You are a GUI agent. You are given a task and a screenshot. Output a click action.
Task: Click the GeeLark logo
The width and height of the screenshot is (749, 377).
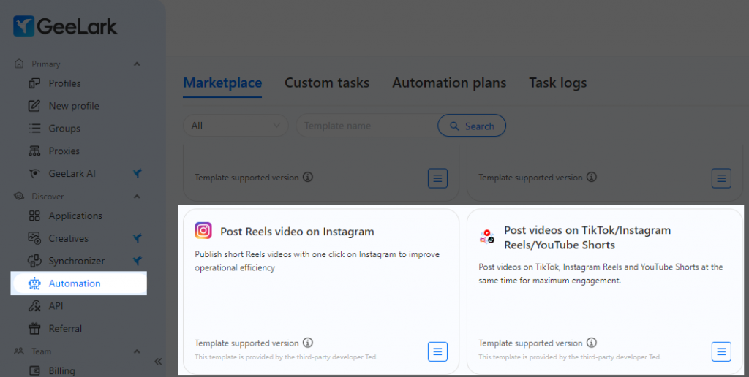(65, 26)
